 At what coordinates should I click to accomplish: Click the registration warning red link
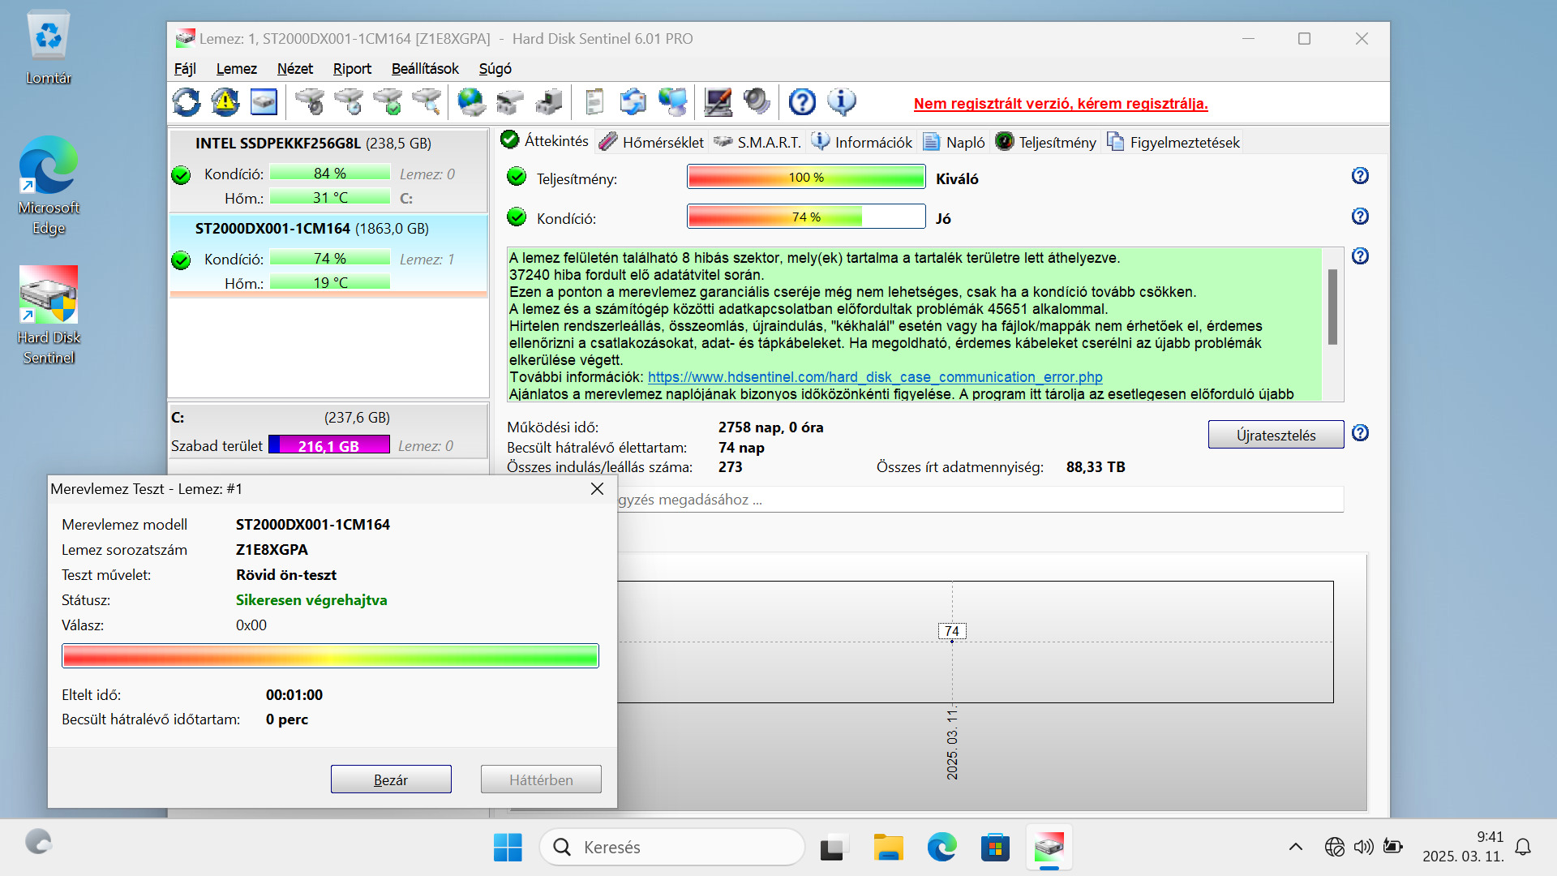tap(1061, 104)
